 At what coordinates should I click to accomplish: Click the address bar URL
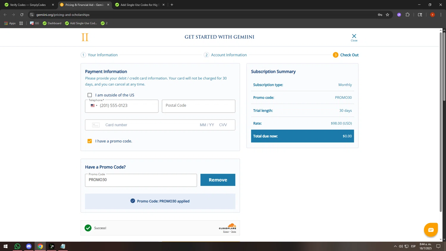pos(63,15)
